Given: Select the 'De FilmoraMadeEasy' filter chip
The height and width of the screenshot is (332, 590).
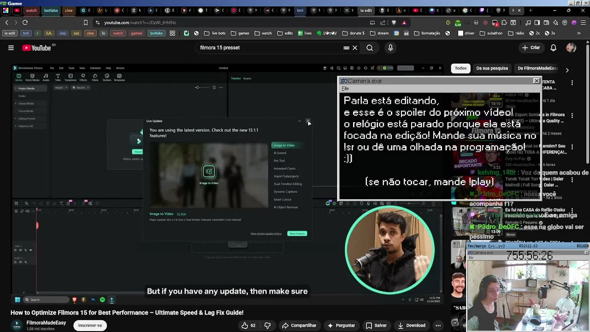Looking at the screenshot, I should (537, 68).
